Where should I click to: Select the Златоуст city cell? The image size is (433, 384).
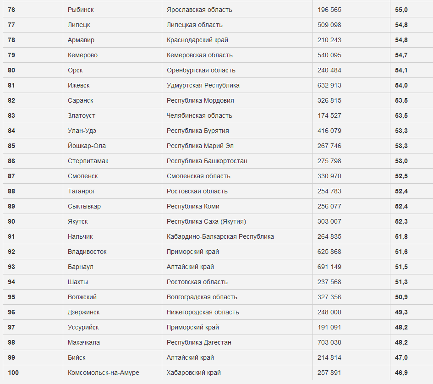pos(82,115)
